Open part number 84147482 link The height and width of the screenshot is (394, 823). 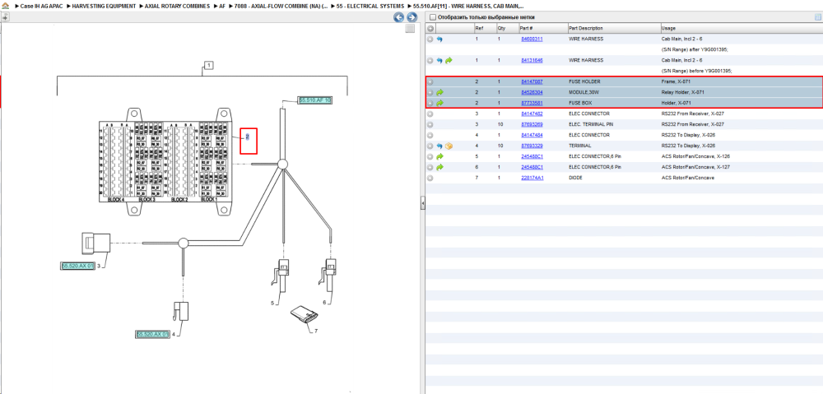532,114
